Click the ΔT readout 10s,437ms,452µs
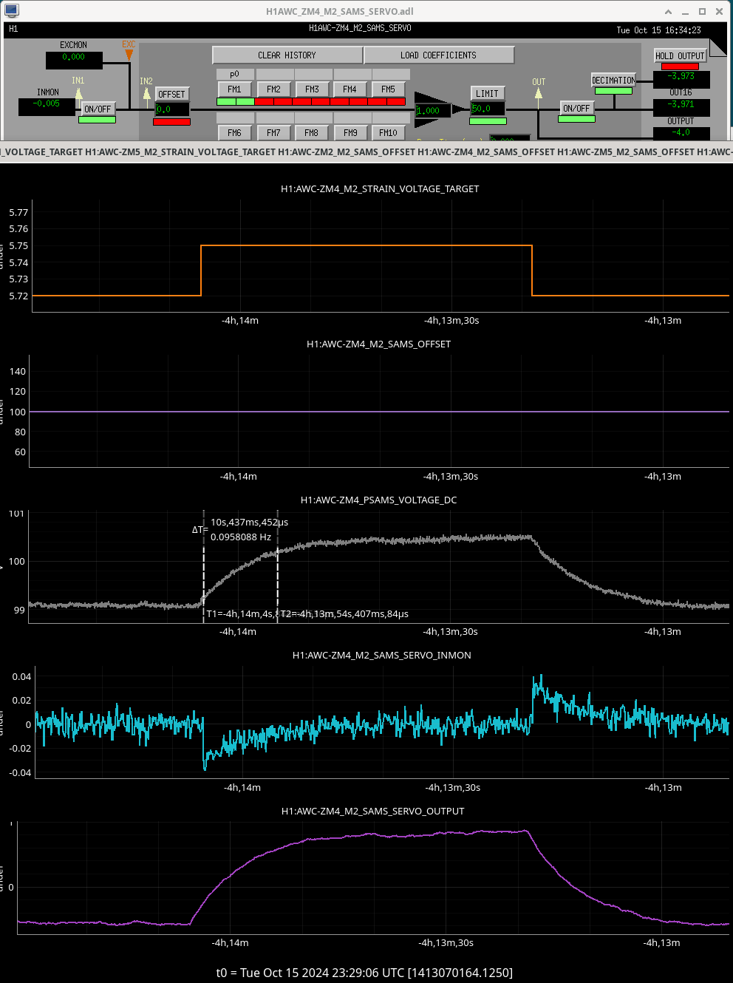The image size is (733, 983). pos(249,522)
